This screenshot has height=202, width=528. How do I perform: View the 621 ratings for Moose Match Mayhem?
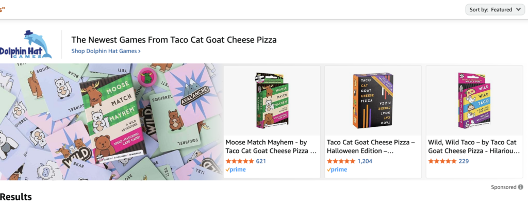tap(261, 161)
